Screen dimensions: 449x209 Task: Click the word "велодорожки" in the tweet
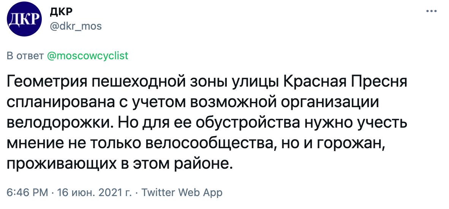click(x=57, y=123)
